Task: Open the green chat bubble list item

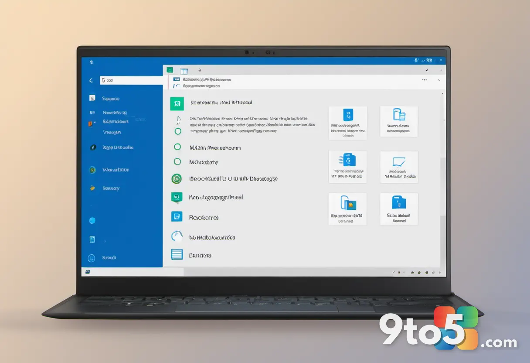Action: [x=177, y=198]
